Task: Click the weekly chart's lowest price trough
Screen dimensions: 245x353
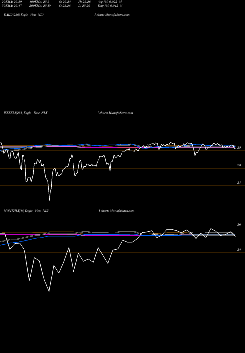Action: coord(49,200)
